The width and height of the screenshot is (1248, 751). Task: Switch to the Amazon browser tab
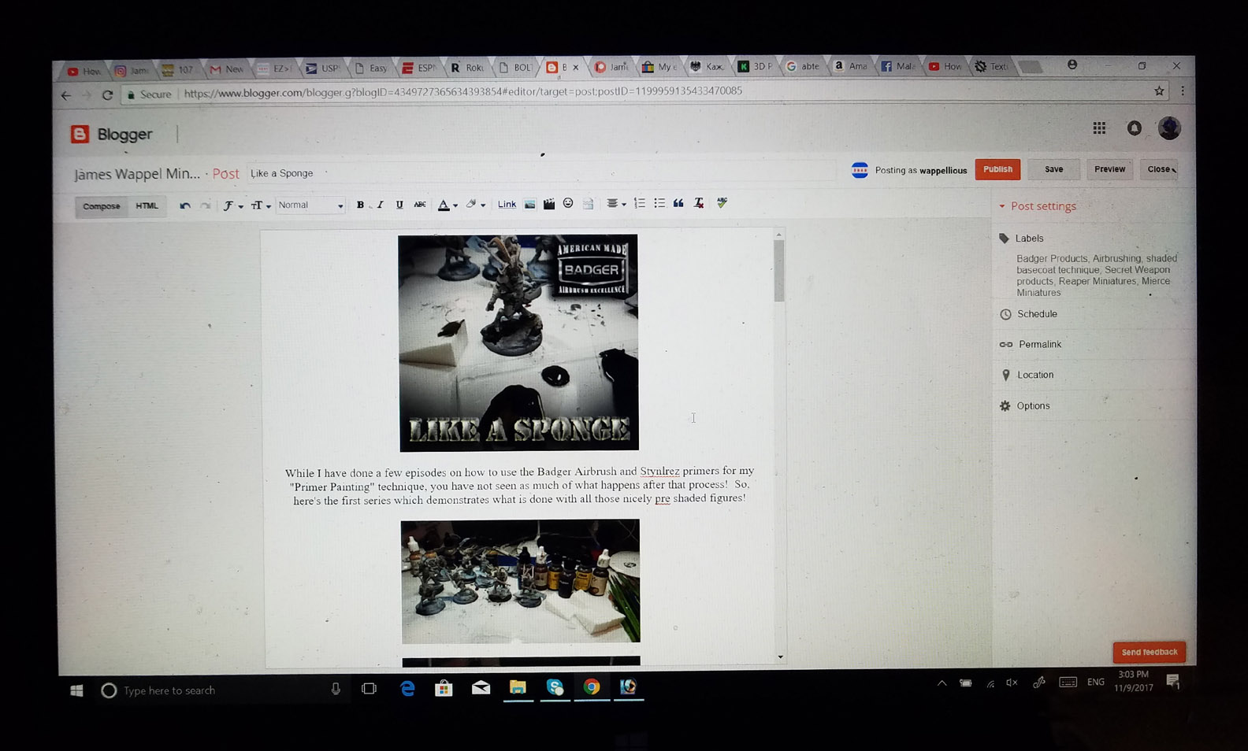click(x=852, y=66)
